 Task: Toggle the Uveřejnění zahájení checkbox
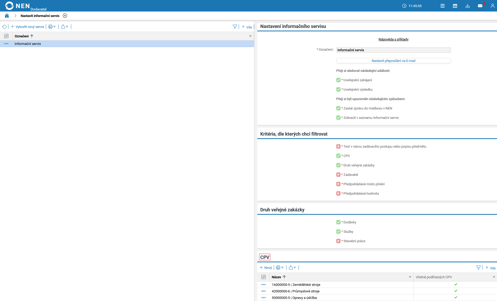338,80
